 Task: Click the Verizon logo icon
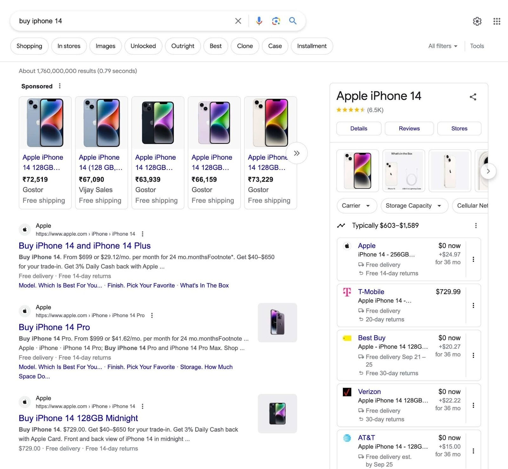click(347, 392)
